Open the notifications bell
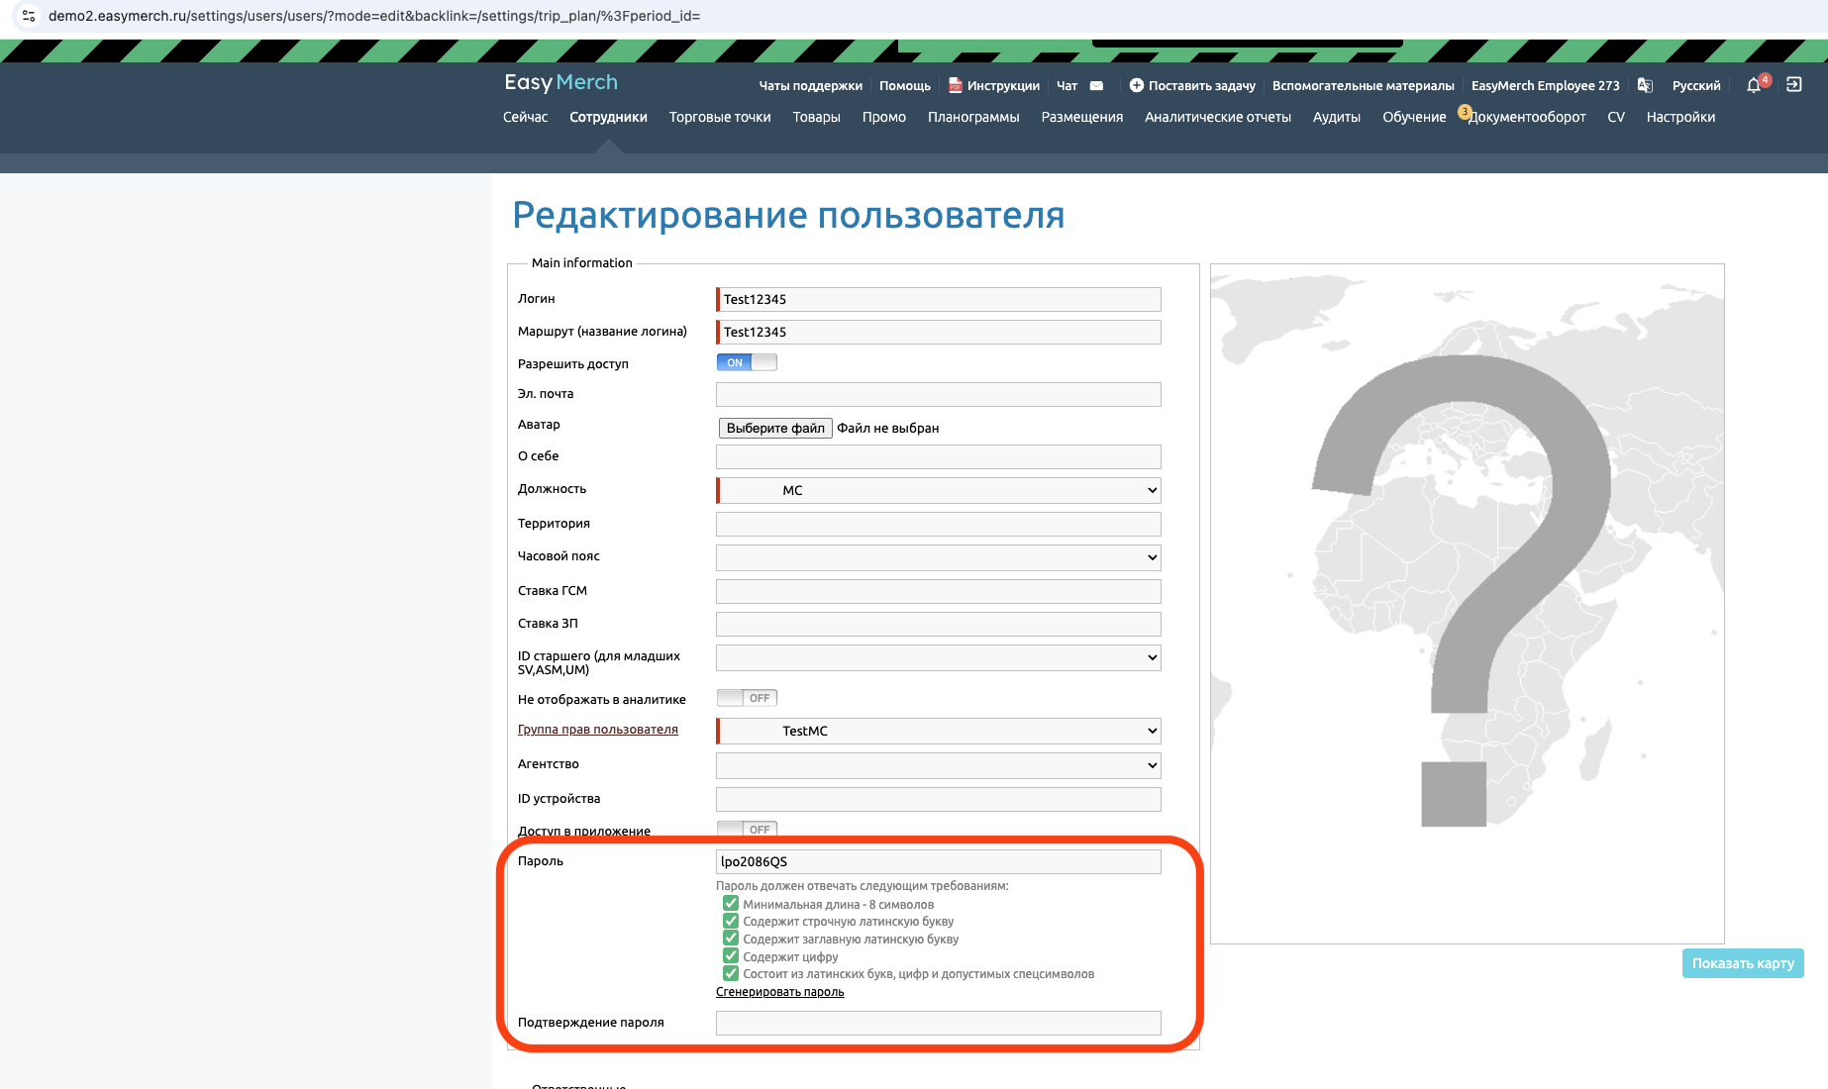 coord(1754,86)
